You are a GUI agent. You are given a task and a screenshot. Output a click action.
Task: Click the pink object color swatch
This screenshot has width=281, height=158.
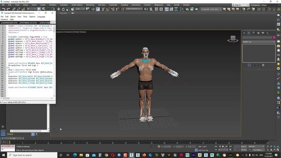274,37
